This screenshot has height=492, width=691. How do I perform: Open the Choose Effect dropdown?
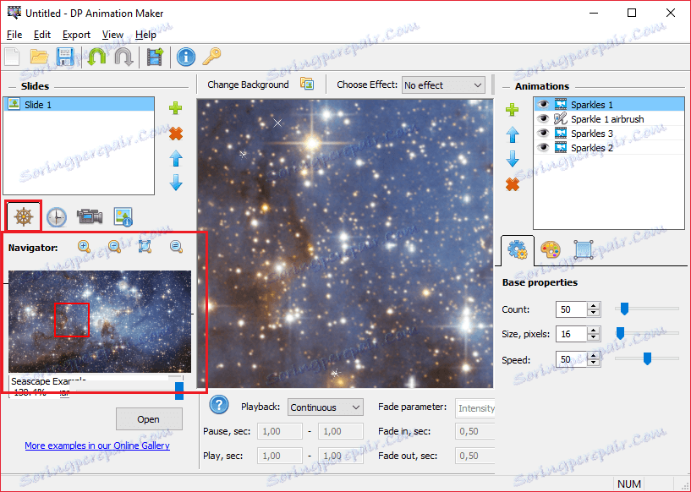coord(443,85)
